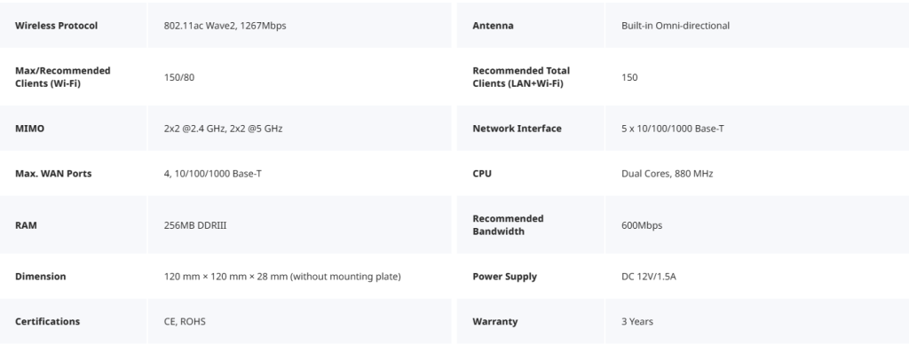Select the Dual Cores, 880 MHz value
The image size is (909, 345).
pyautogui.click(x=668, y=174)
